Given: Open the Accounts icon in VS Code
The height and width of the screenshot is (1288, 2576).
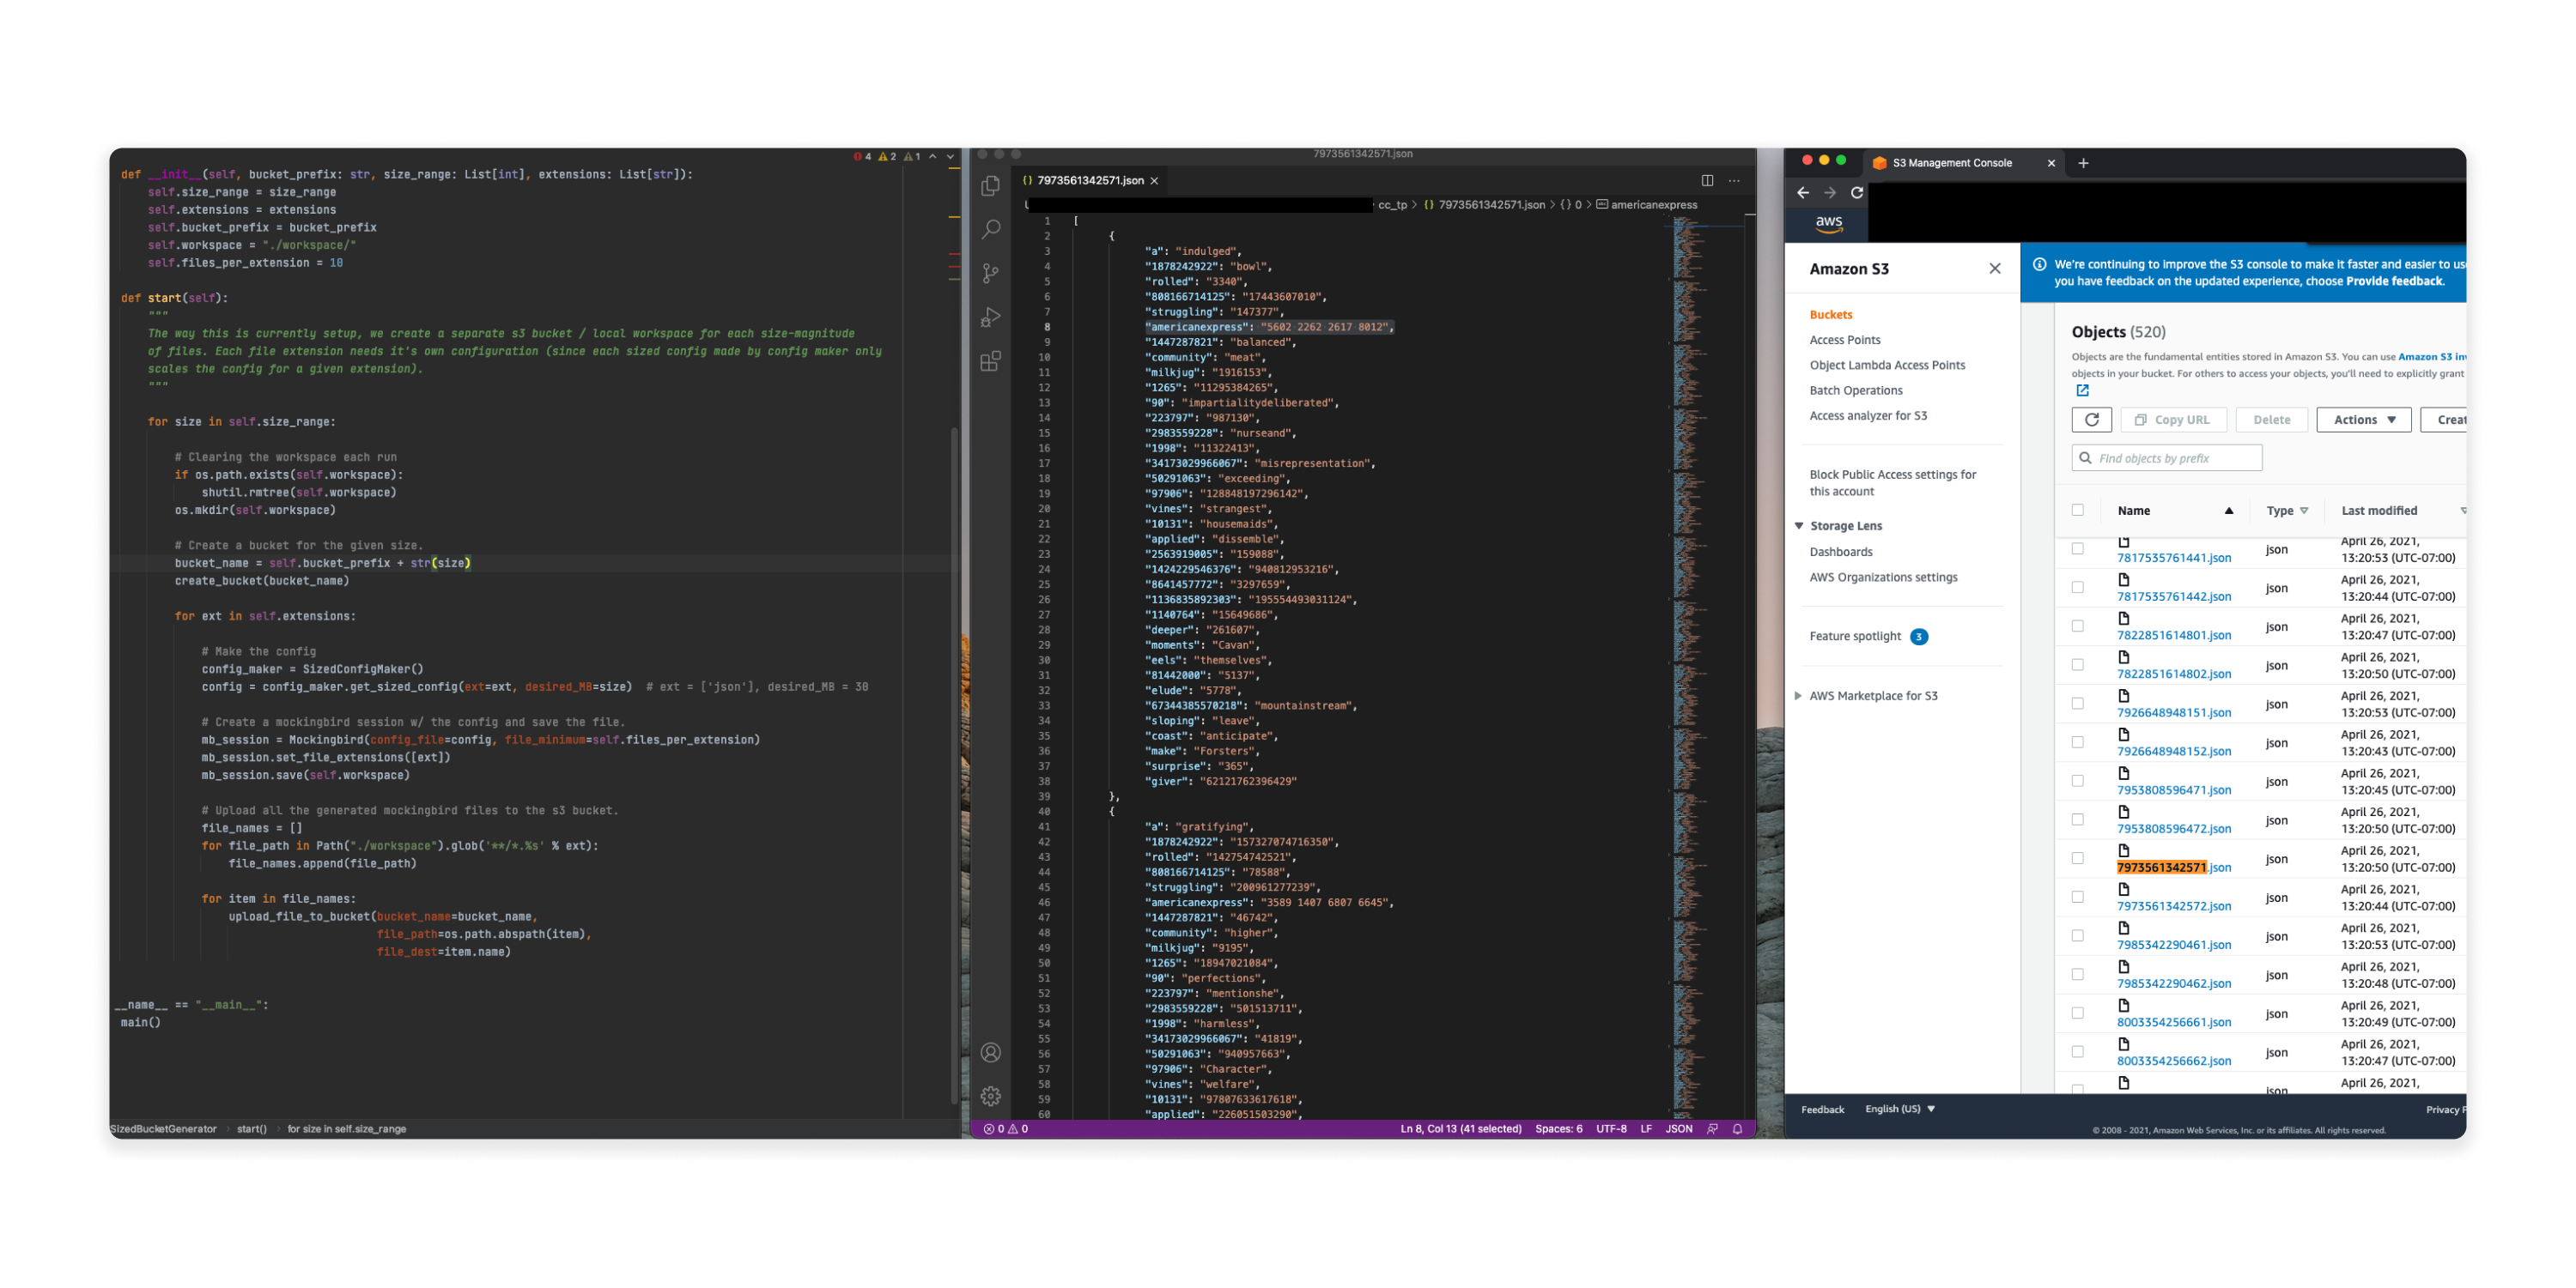Looking at the screenshot, I should coord(990,1052).
